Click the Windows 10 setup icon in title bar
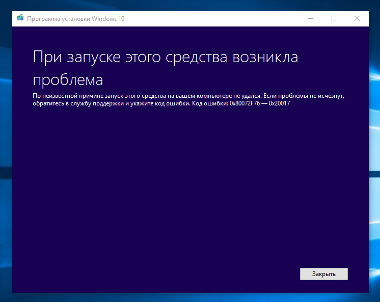 [x=20, y=18]
